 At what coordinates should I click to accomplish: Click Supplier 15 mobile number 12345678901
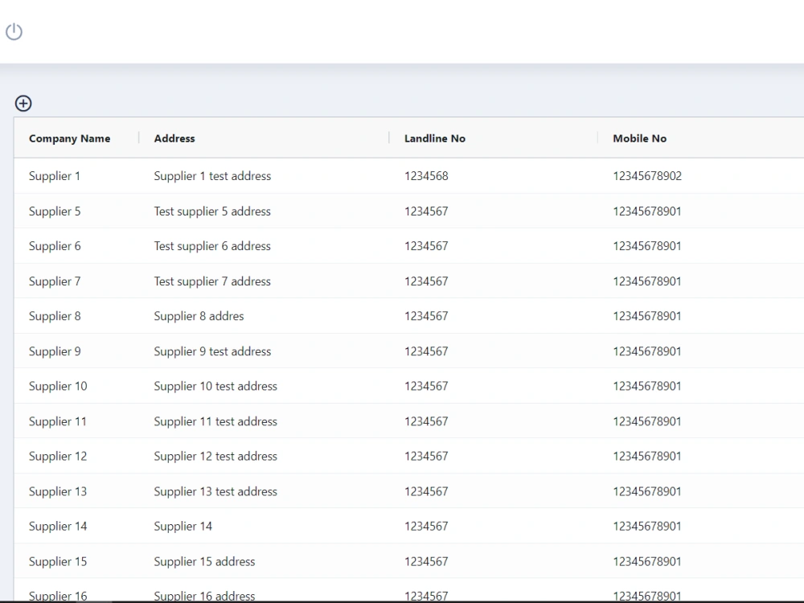tap(647, 562)
